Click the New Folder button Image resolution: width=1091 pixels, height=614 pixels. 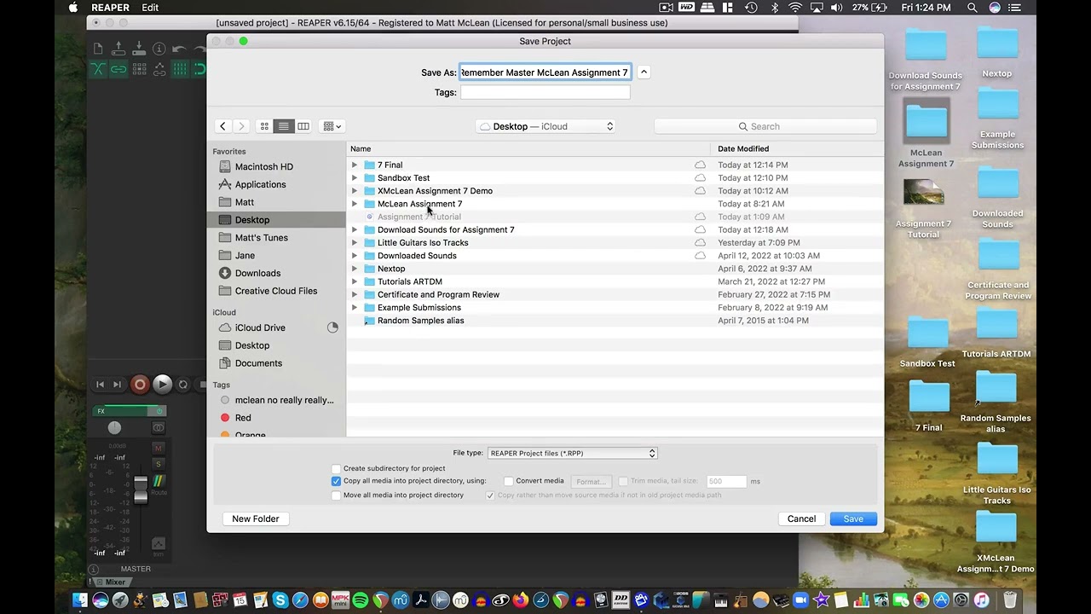pos(256,518)
